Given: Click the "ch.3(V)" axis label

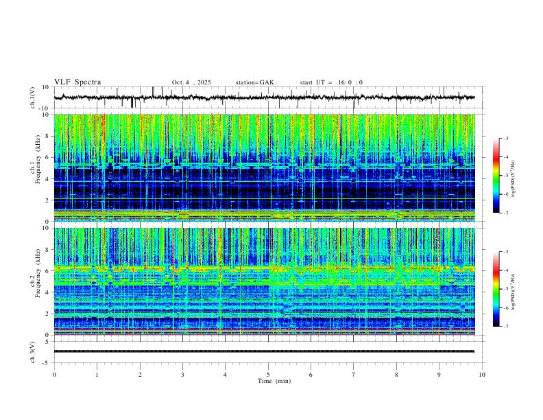Looking at the screenshot, I should point(33,352).
